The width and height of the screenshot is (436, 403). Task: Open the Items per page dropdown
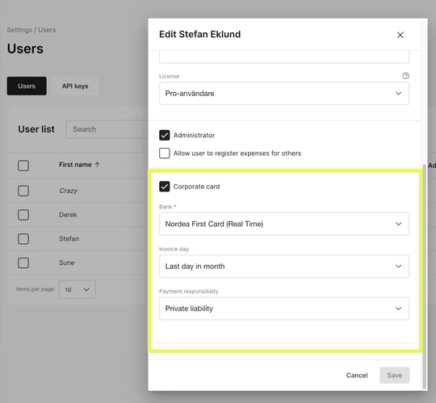coord(78,289)
